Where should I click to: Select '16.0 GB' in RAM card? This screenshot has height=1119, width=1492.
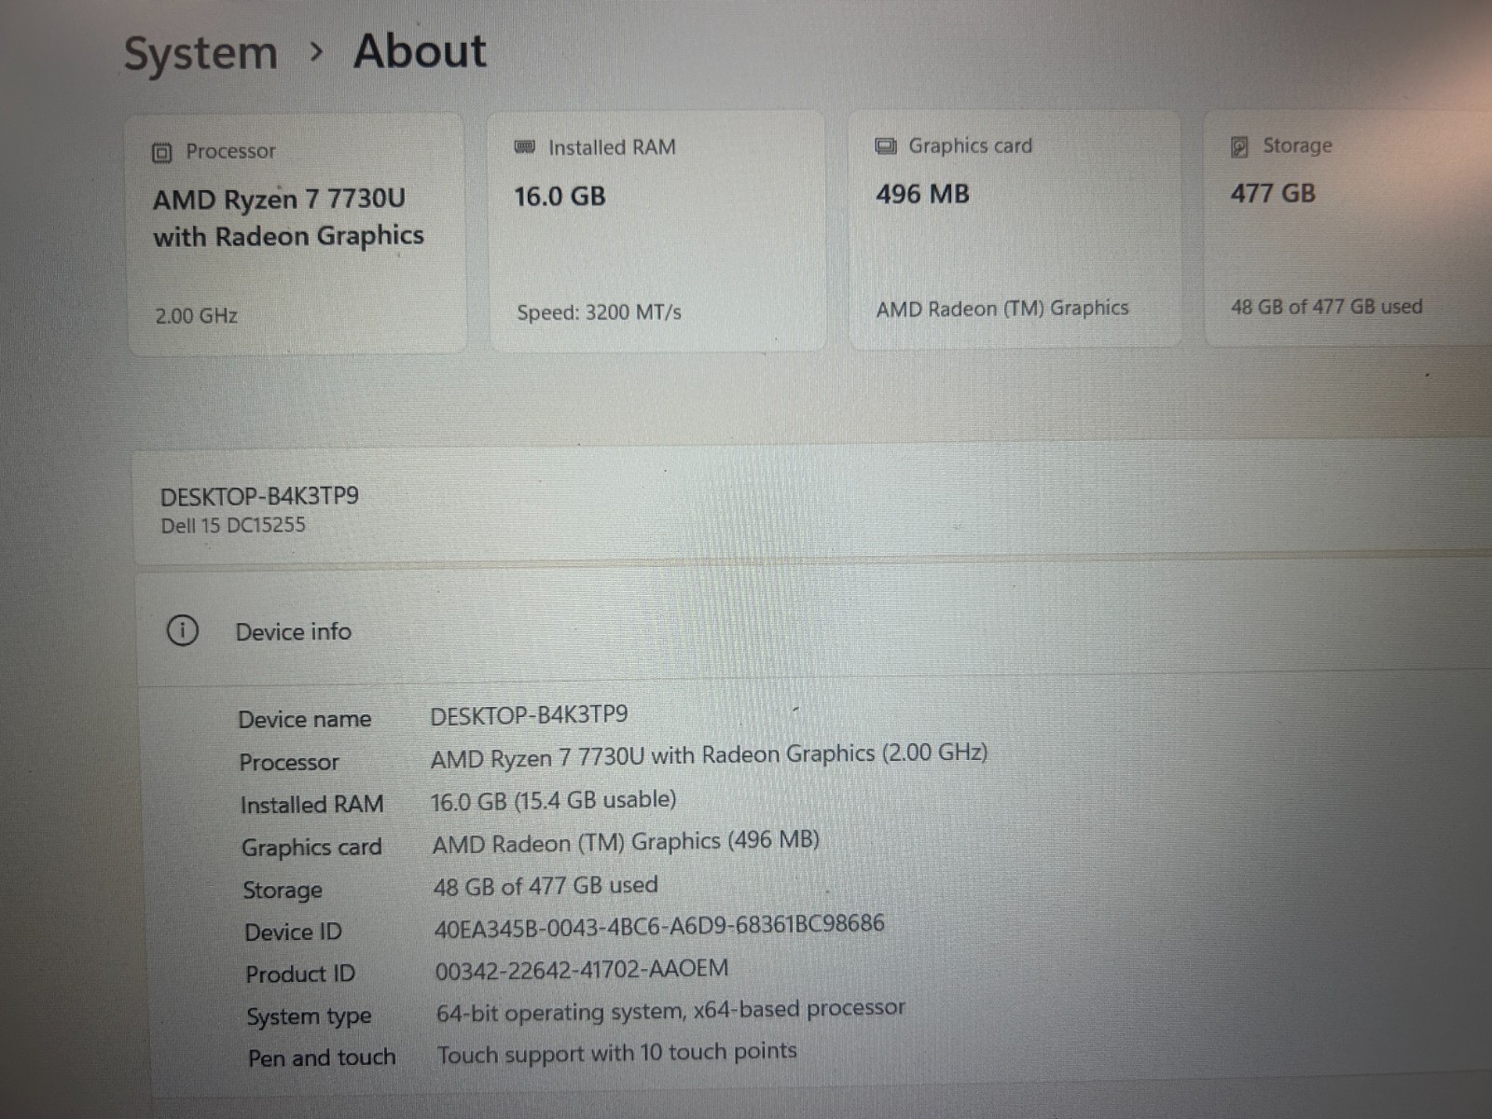tap(559, 197)
